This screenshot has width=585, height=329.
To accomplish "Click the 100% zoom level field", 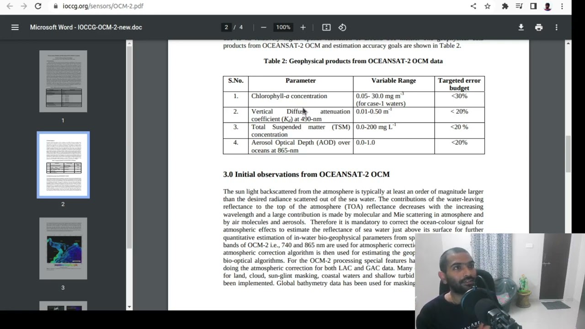I will (283, 27).
